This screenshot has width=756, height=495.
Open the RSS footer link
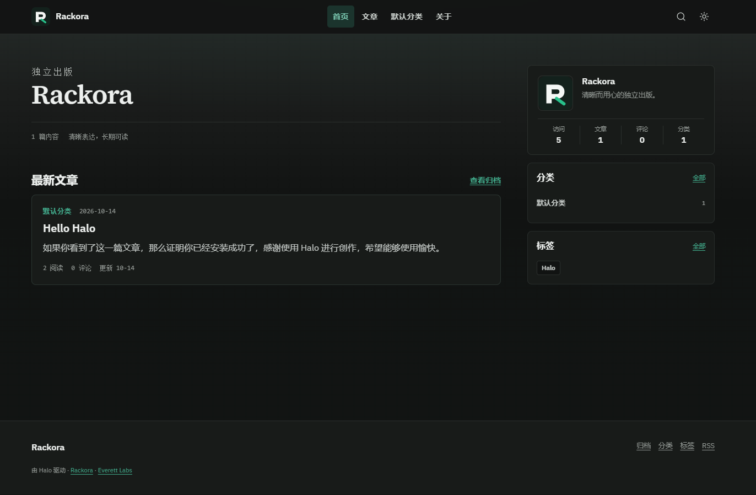tap(708, 446)
